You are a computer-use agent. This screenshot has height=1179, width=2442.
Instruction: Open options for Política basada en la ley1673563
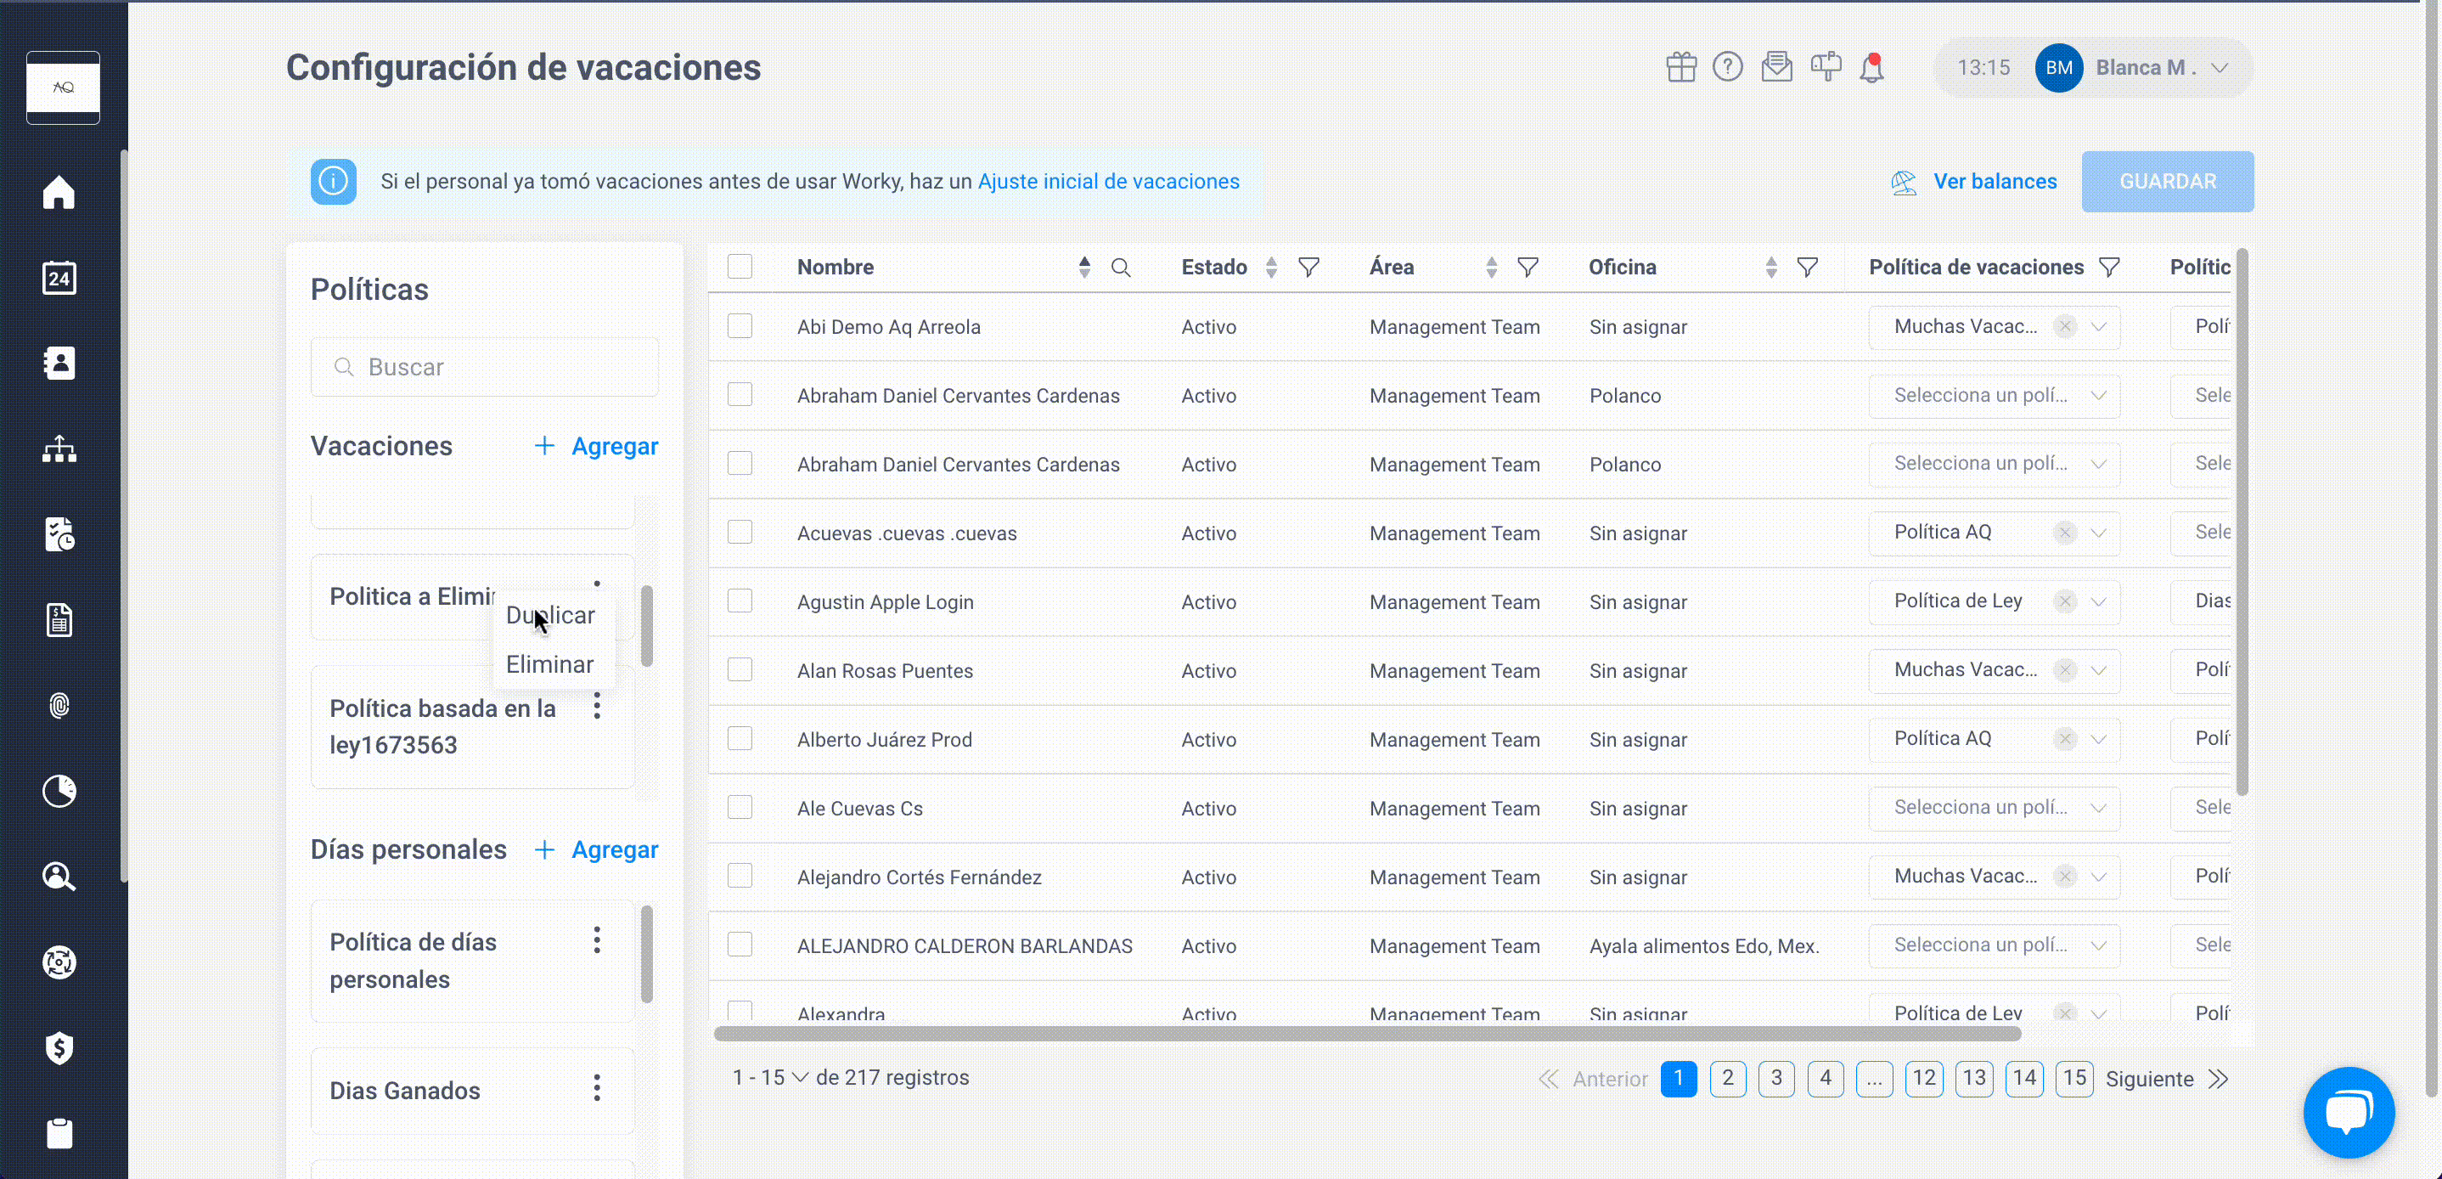click(597, 706)
